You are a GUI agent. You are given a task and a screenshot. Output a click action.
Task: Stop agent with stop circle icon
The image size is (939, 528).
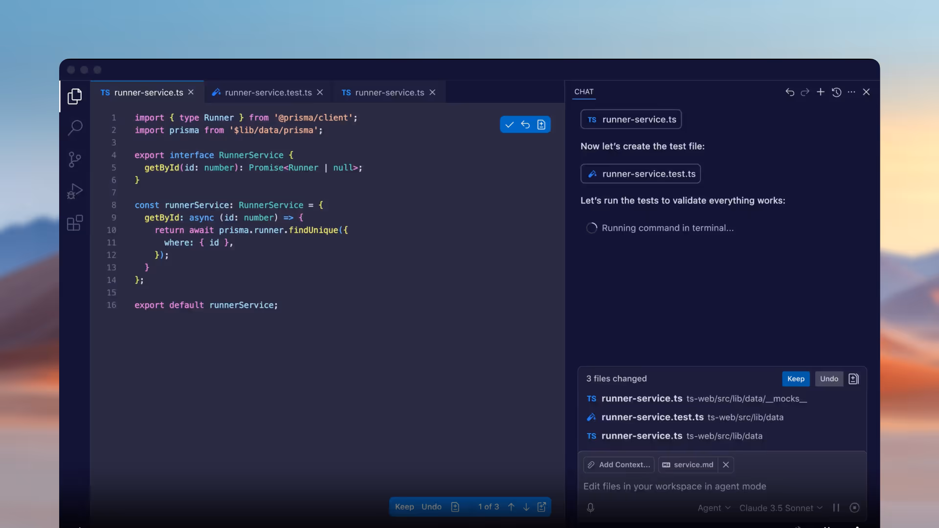(x=855, y=508)
